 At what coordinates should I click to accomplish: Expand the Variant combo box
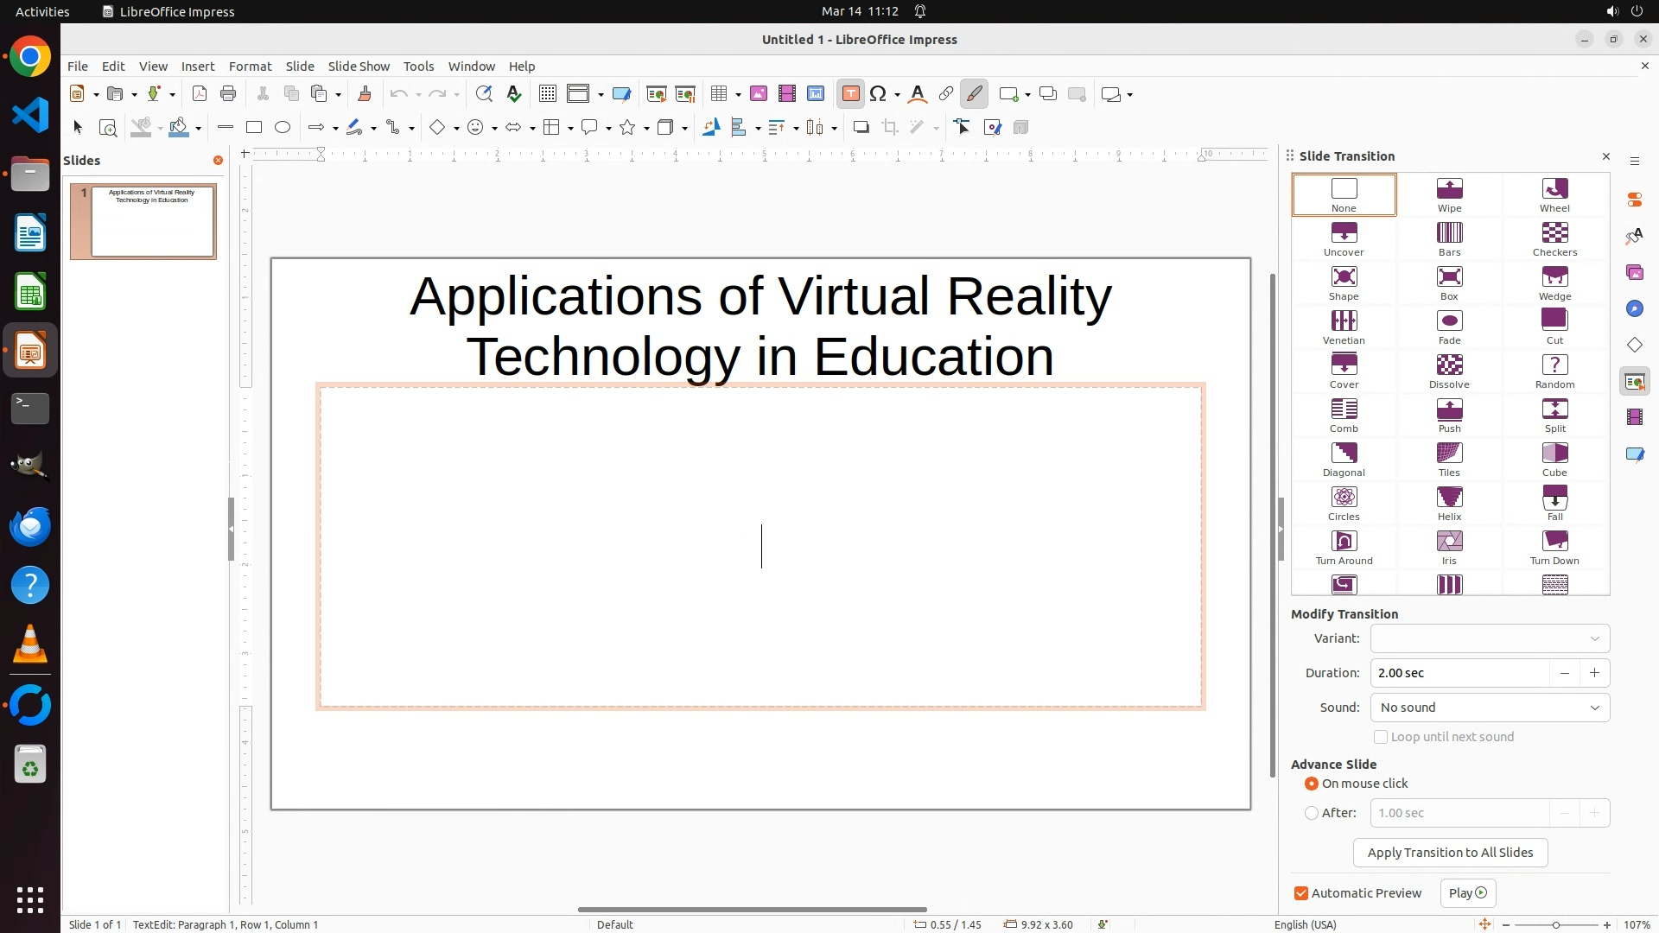point(1490,638)
